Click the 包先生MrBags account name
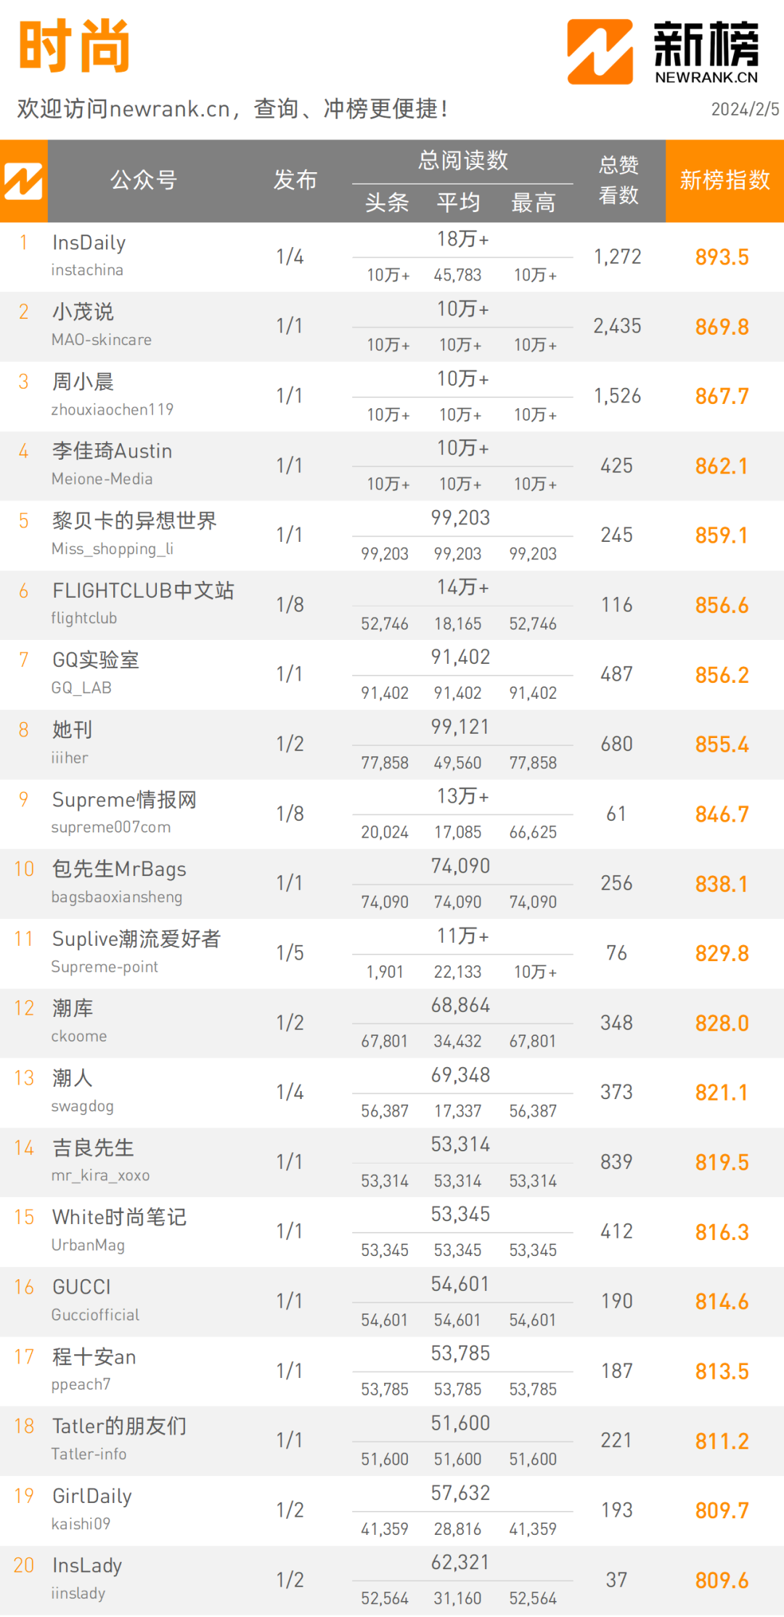Viewport: 784px width, 1617px height. pyautogui.click(x=119, y=870)
